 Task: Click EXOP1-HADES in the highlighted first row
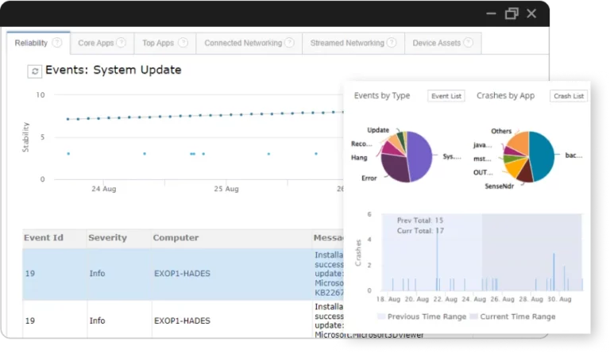pos(182,274)
